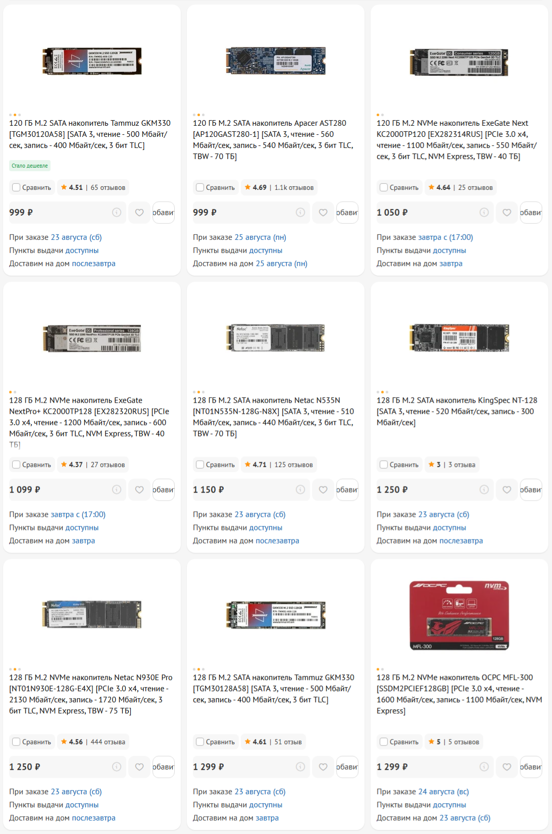Open price info icon for Apacer AST280
The height and width of the screenshot is (834, 552).
coord(300,213)
